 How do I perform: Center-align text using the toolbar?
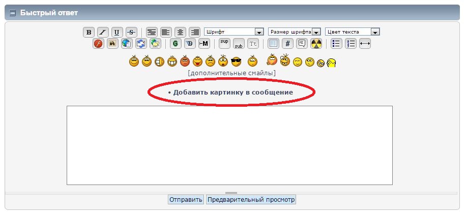point(181,32)
